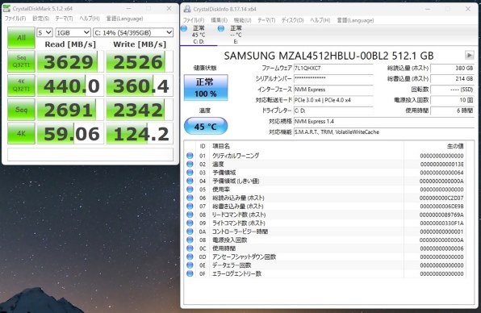
Task: Open テーマ(T) menu in CrystalDiskMark
Action: 64,19
